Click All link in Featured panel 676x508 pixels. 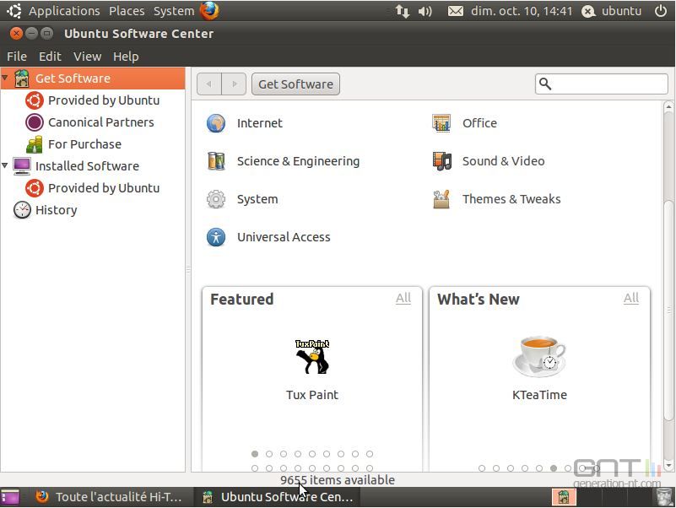[403, 298]
